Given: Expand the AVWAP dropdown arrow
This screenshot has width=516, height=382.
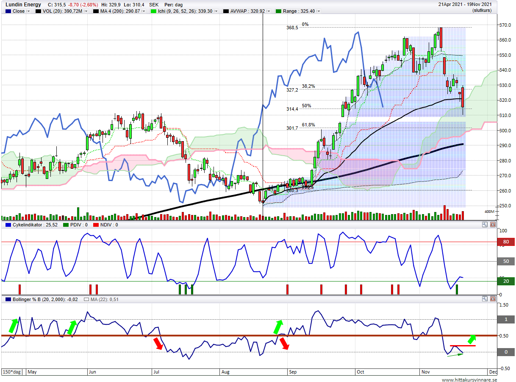Looking at the screenshot, I should pos(269,11).
